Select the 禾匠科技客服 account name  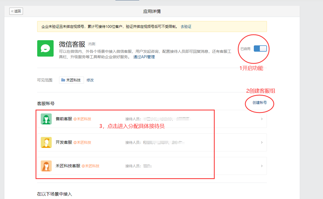point(68,166)
